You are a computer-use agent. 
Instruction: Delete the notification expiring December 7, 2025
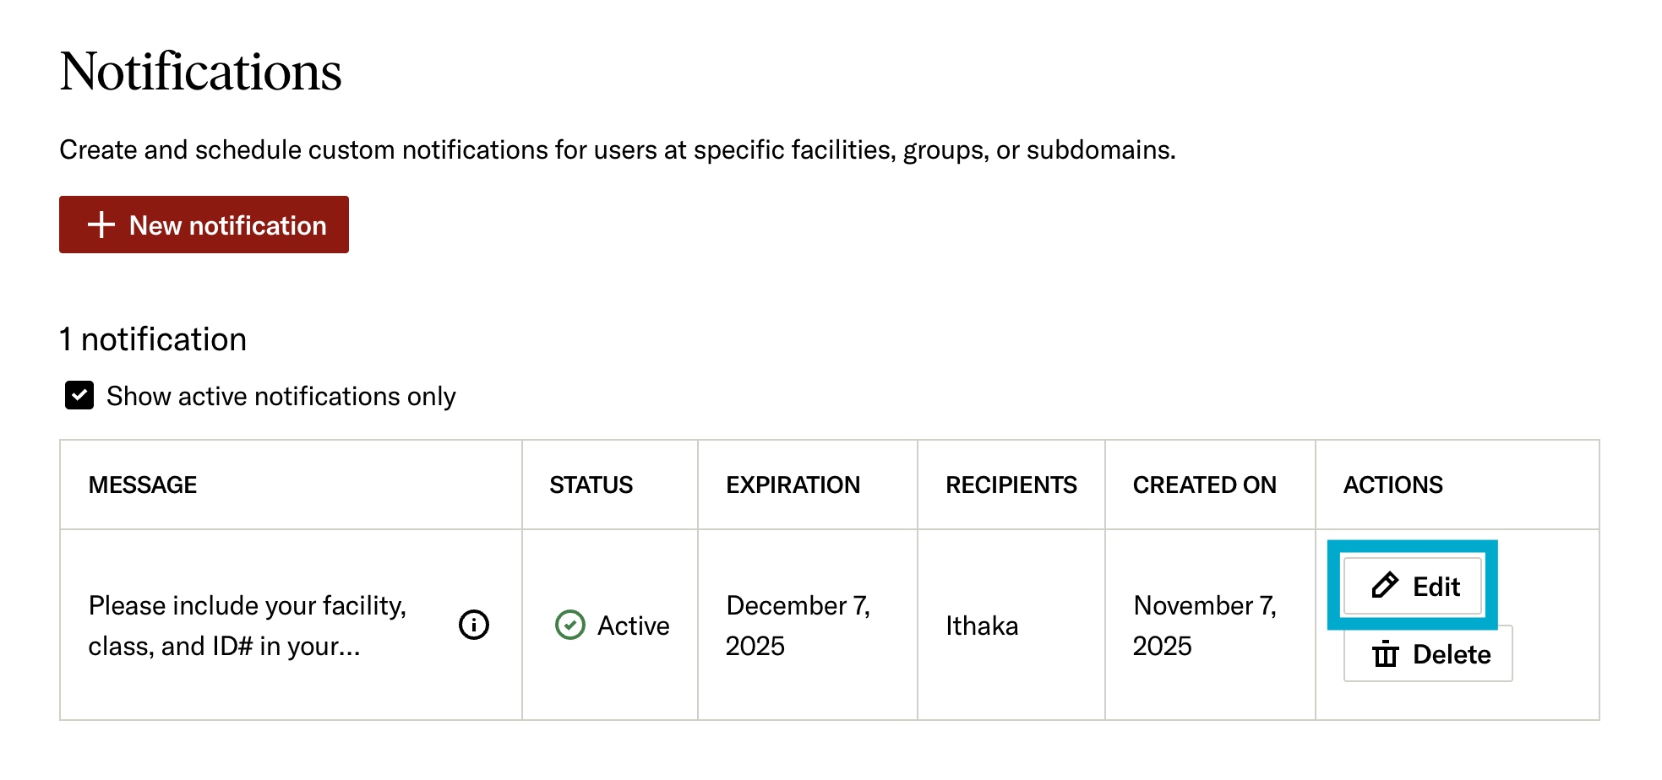(x=1427, y=653)
